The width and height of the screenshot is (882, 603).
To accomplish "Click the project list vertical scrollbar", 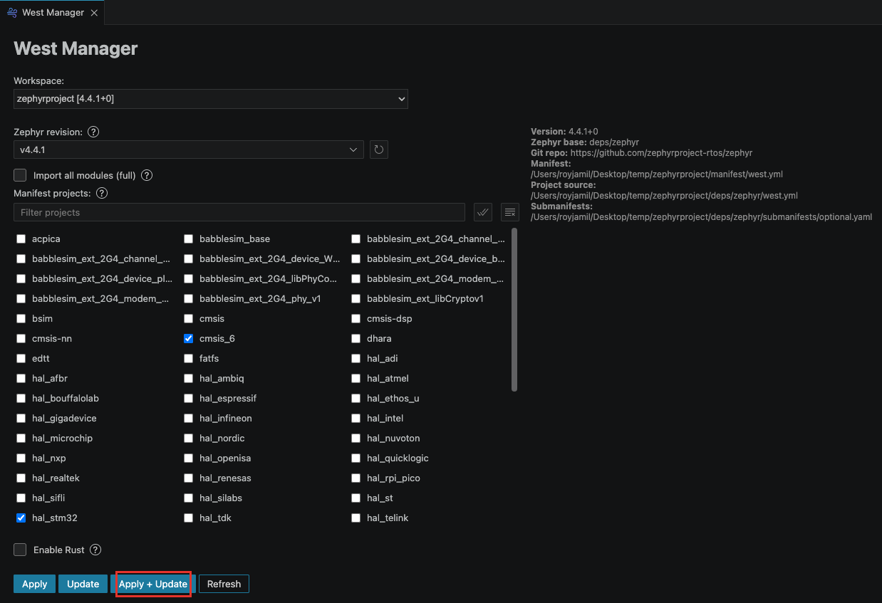I will [514, 309].
